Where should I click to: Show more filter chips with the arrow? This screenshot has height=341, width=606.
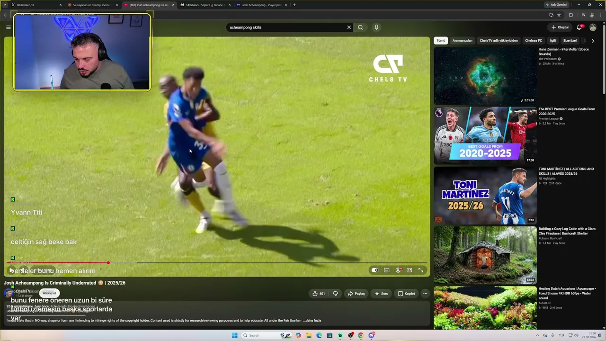point(593,41)
